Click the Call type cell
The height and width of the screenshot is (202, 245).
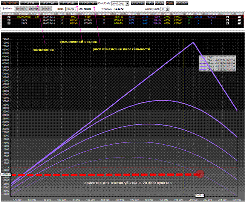pyautogui.click(x=37, y=17)
